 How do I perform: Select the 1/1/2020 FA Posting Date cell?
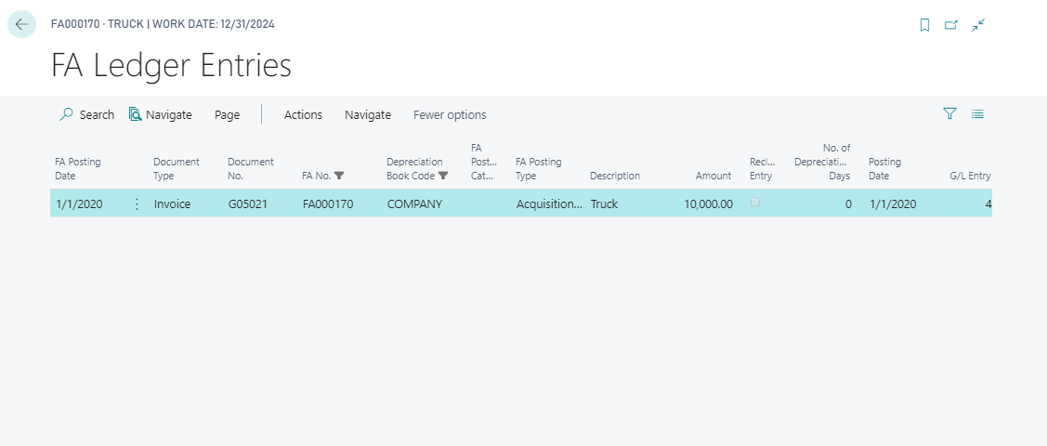click(80, 204)
